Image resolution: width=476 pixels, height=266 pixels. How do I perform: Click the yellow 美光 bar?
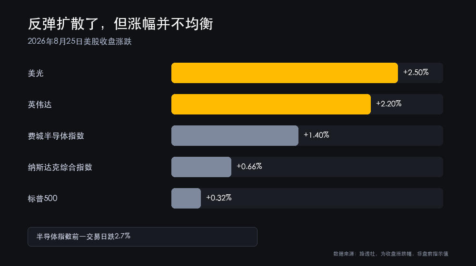pyautogui.click(x=285, y=73)
